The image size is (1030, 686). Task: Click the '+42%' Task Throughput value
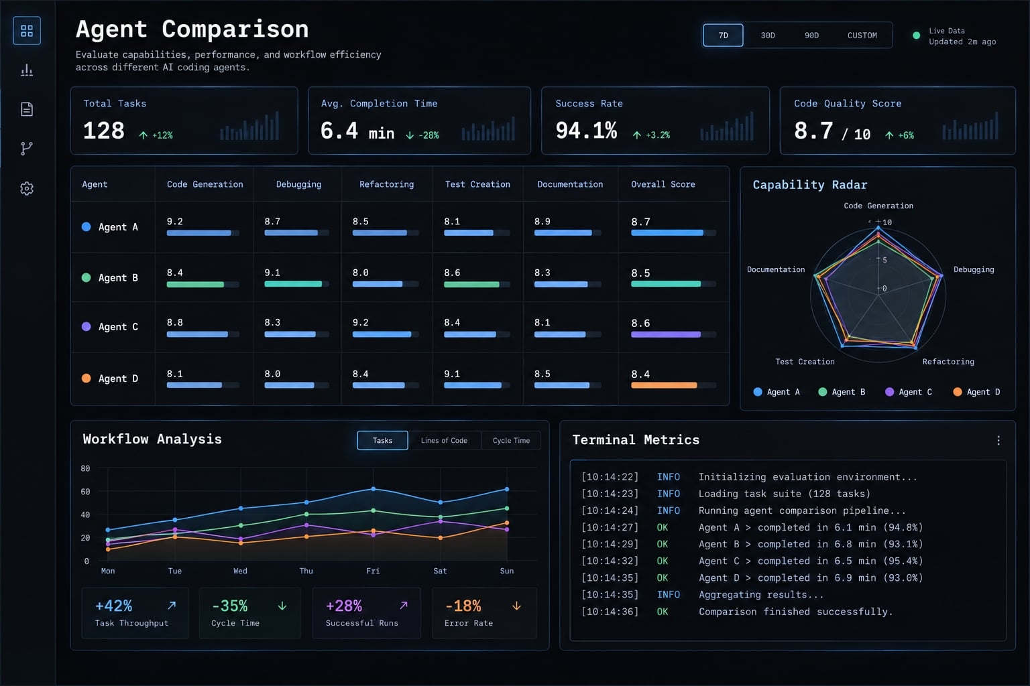tap(113, 606)
